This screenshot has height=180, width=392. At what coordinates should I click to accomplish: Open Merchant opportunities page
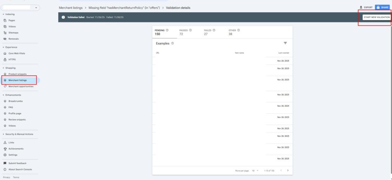coord(21,86)
